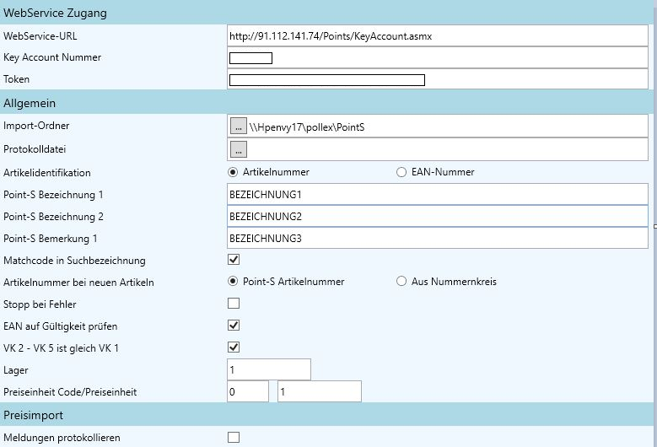Click the Lager input field
Screen dimensions: 657x447
pos(268,369)
